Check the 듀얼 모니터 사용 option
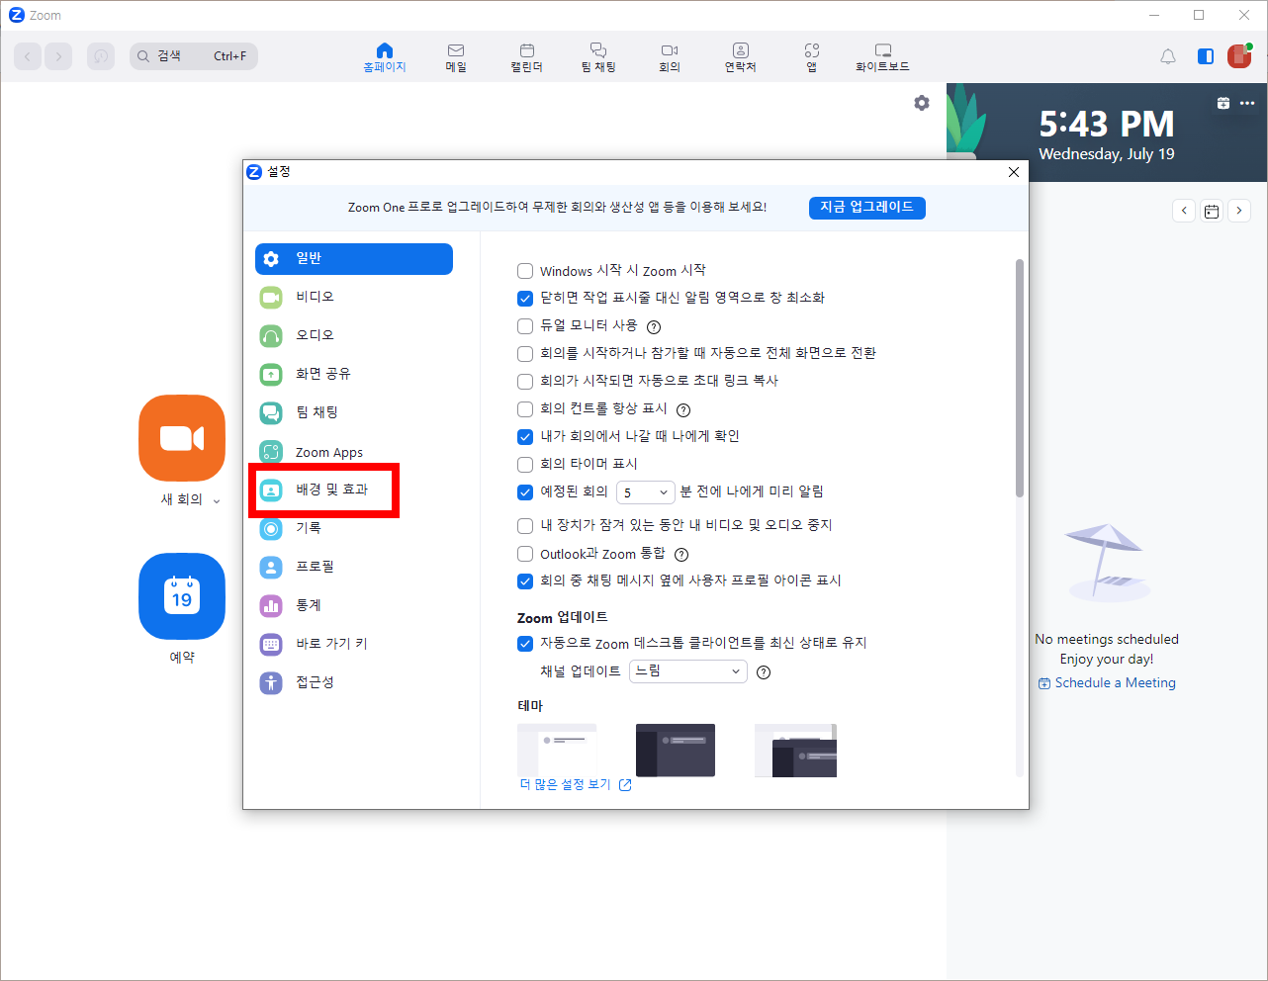1268x981 pixels. (x=524, y=325)
